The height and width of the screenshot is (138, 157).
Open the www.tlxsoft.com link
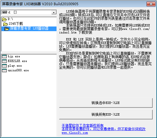(x=75, y=133)
